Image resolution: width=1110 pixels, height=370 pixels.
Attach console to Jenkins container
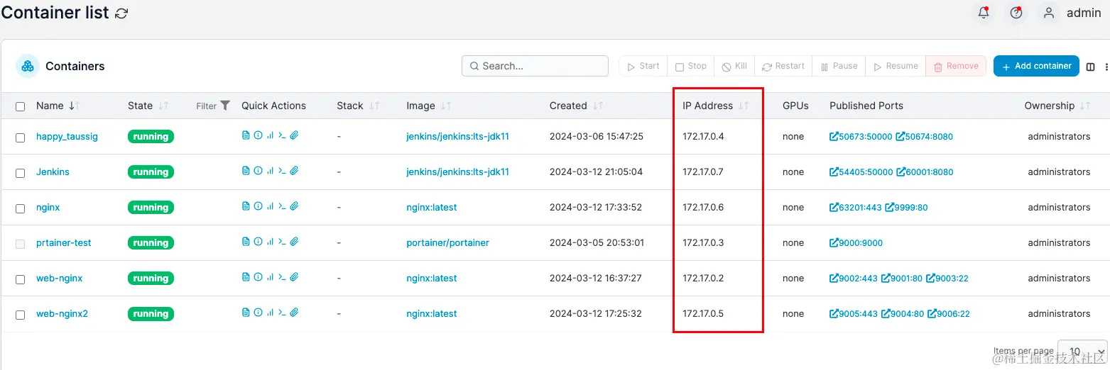[294, 171]
